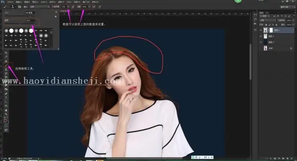Select first soft round brush preset
This screenshot has width=297, height=161.
[6, 31]
